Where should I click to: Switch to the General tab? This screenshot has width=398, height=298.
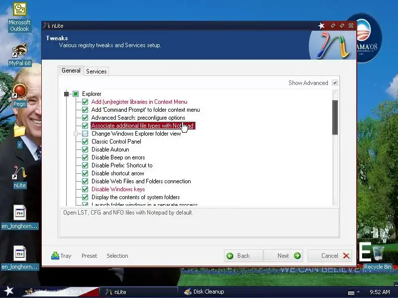71,71
